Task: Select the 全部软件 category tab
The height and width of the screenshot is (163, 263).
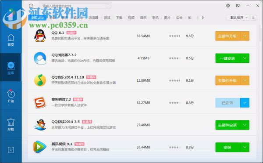Action: pos(37,18)
